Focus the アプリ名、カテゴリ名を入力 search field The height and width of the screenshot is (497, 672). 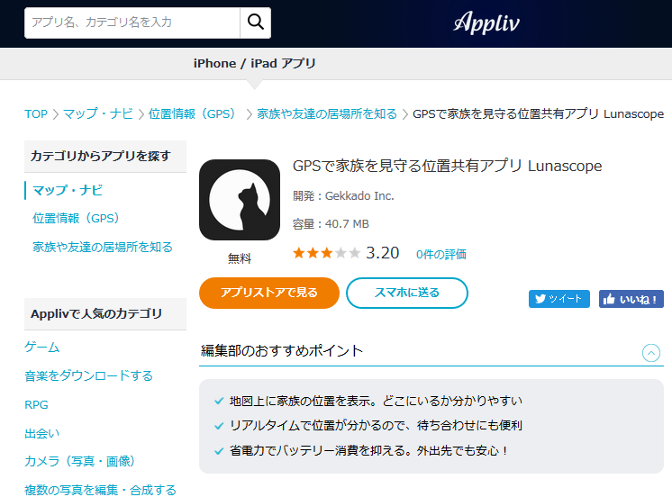point(132,23)
